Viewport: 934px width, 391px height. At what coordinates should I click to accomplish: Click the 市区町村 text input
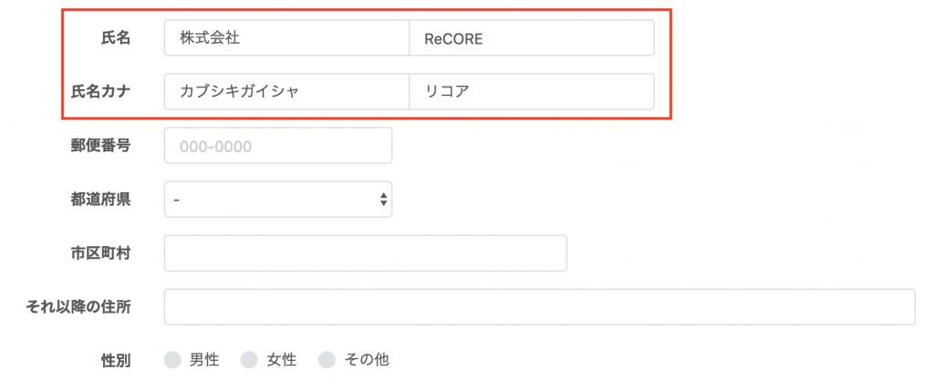365,253
